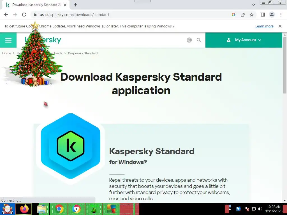Go back to the previous page
287x215 pixels.
pyautogui.click(x=6, y=15)
